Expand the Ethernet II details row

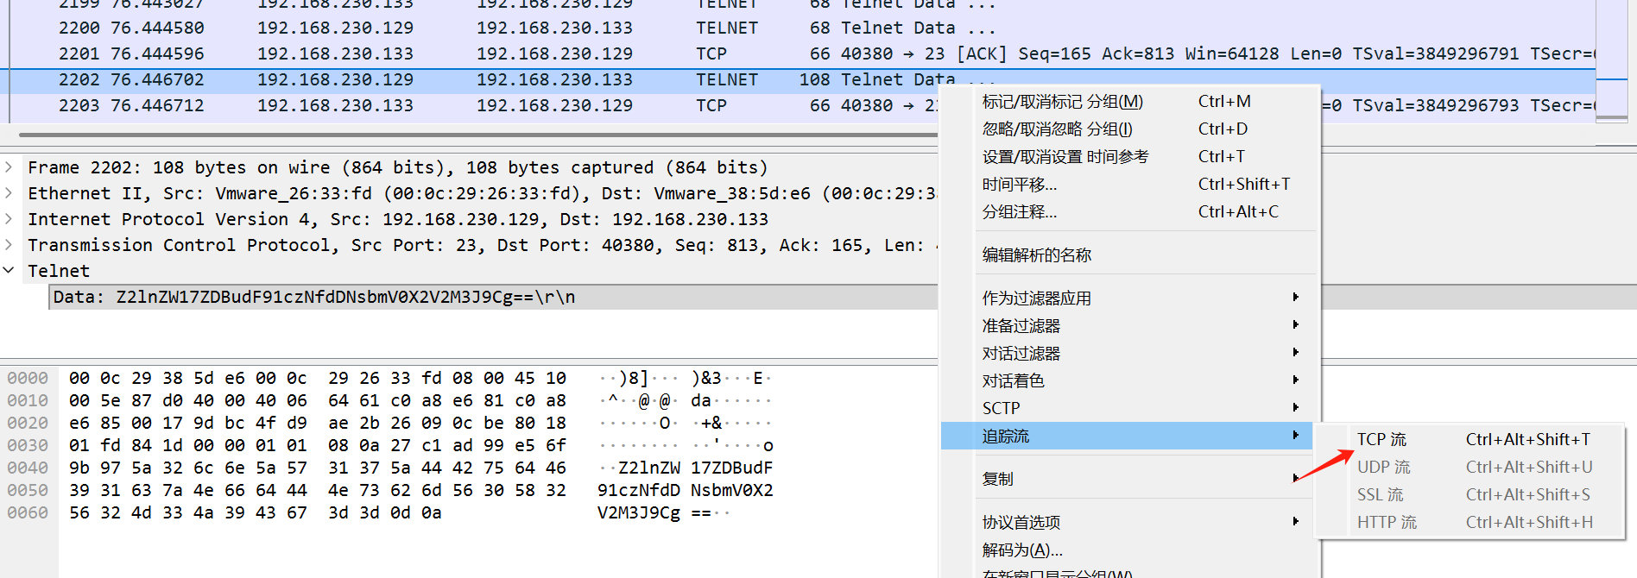tap(9, 193)
